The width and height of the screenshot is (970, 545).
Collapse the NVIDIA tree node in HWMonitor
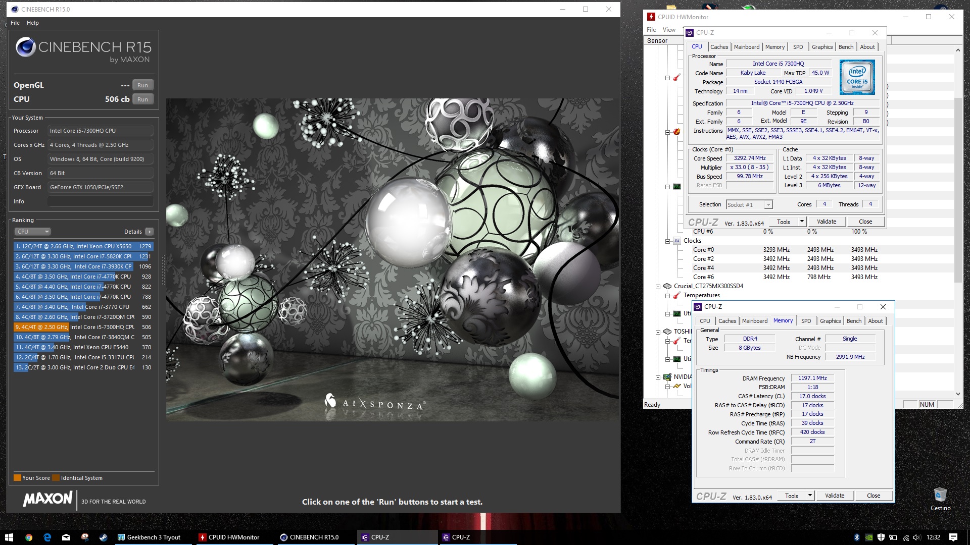click(658, 377)
